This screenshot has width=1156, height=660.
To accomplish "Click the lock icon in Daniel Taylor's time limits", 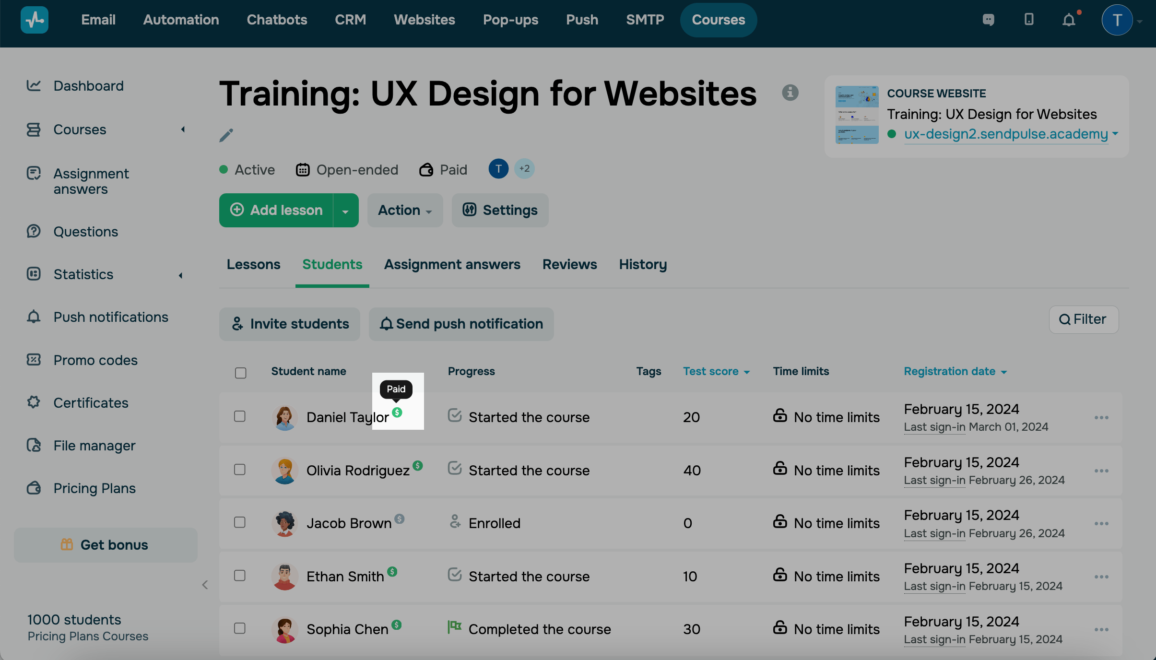I will point(780,415).
